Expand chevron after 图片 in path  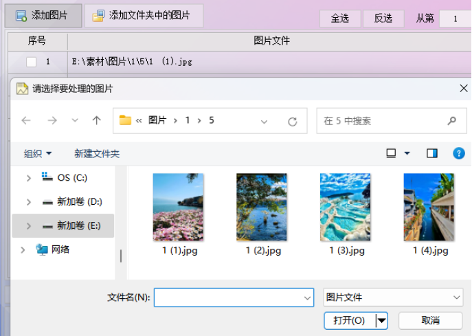click(x=175, y=121)
